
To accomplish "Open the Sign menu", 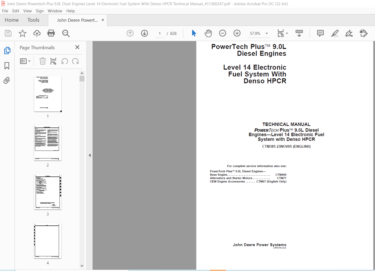I will coord(40,11).
